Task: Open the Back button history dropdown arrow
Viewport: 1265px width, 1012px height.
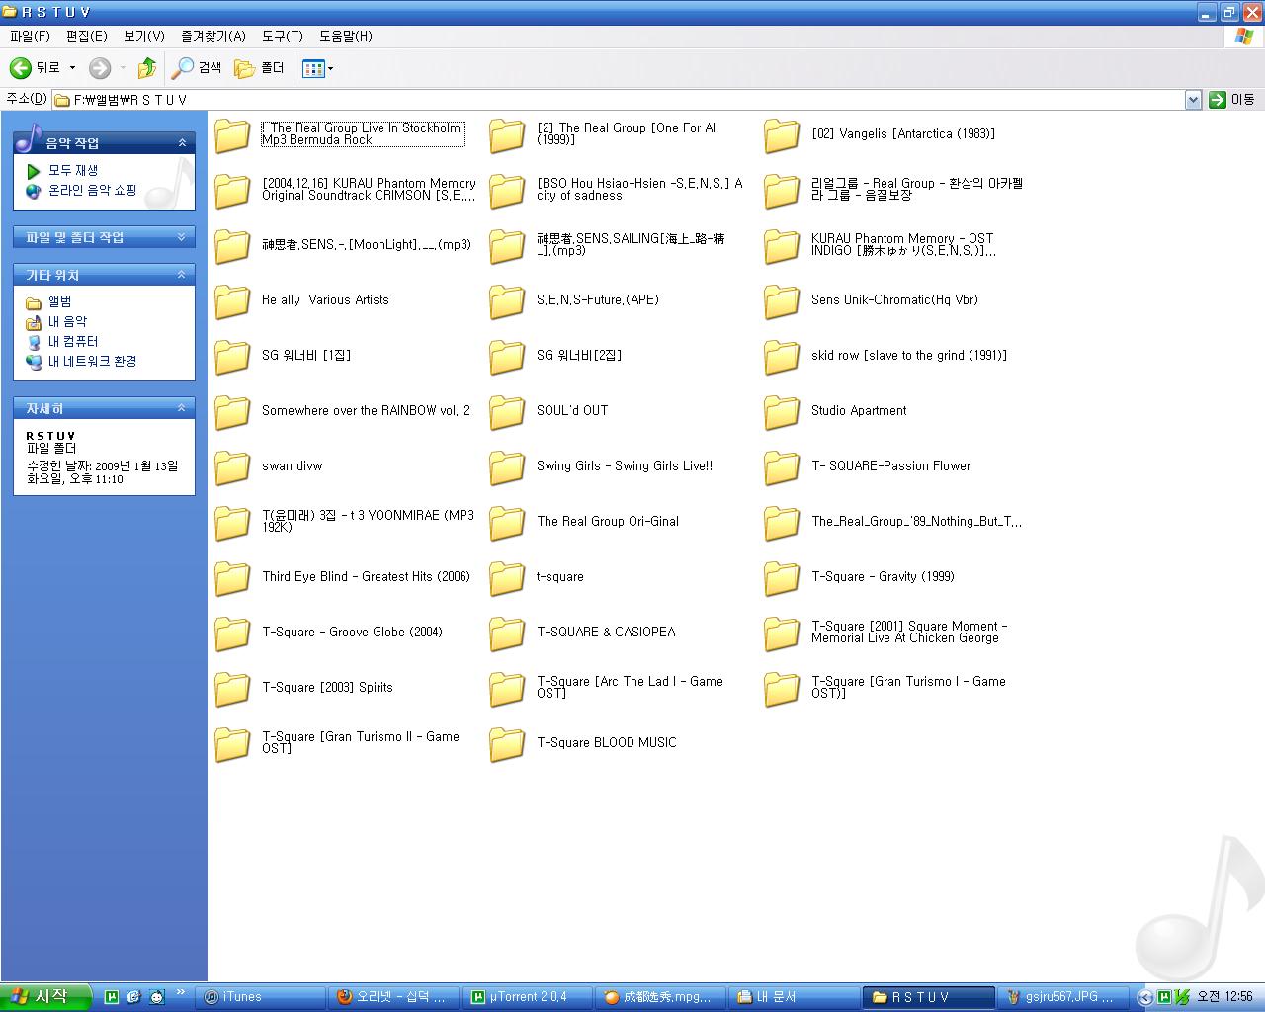Action: (x=72, y=68)
